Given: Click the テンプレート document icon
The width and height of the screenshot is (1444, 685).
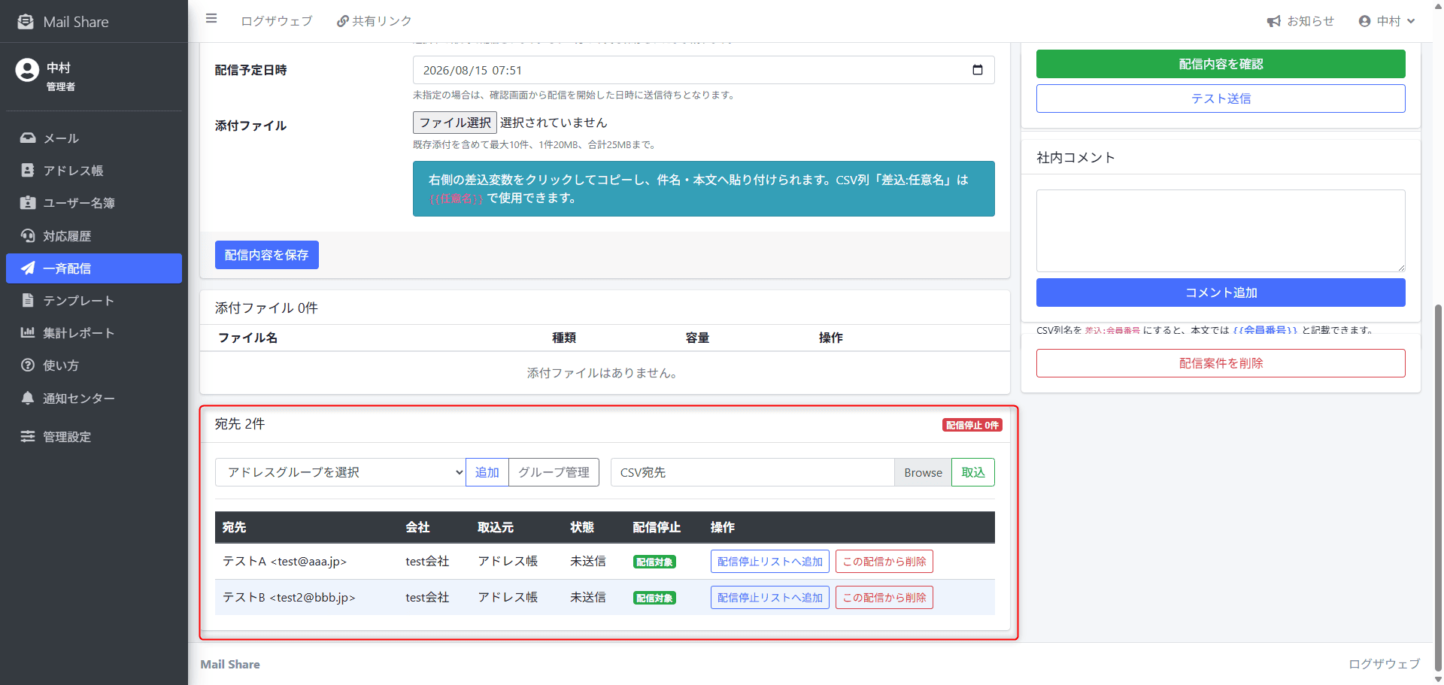Looking at the screenshot, I should coord(28,300).
